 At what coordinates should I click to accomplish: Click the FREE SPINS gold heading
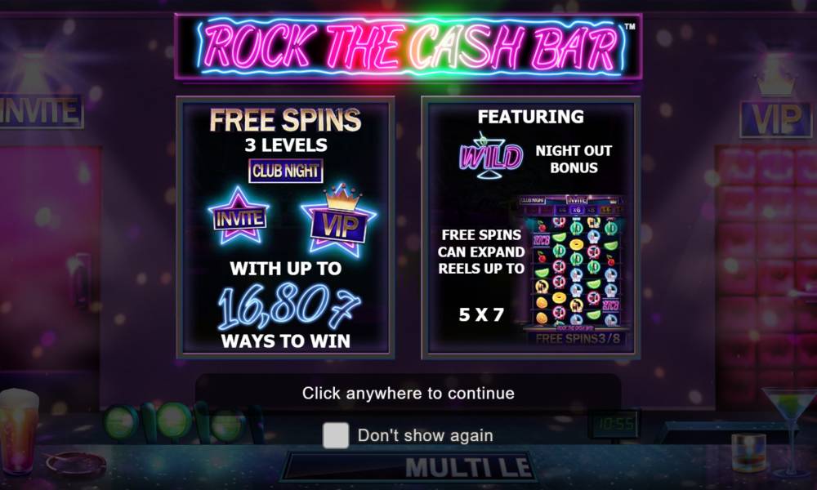coord(285,120)
